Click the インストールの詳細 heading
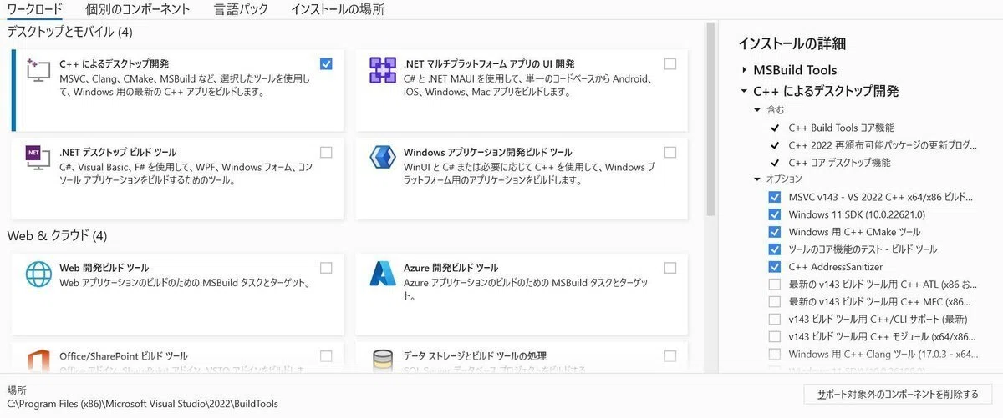The height and width of the screenshot is (418, 1003). [x=792, y=43]
